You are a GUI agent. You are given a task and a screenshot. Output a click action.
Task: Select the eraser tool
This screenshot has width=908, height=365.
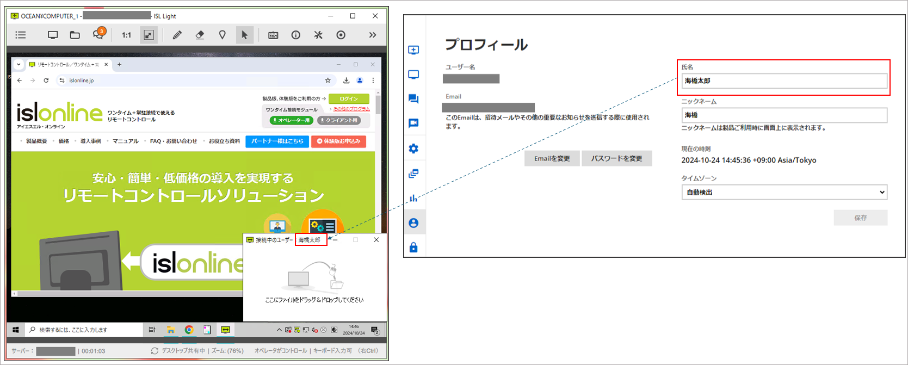pyautogui.click(x=200, y=35)
